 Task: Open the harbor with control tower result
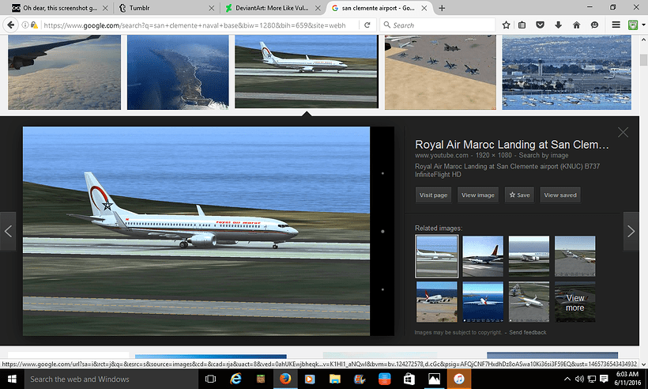click(567, 72)
